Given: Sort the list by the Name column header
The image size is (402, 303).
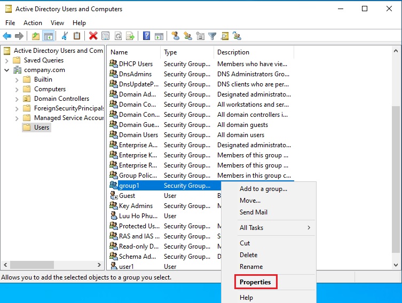Looking at the screenshot, I should [133, 52].
